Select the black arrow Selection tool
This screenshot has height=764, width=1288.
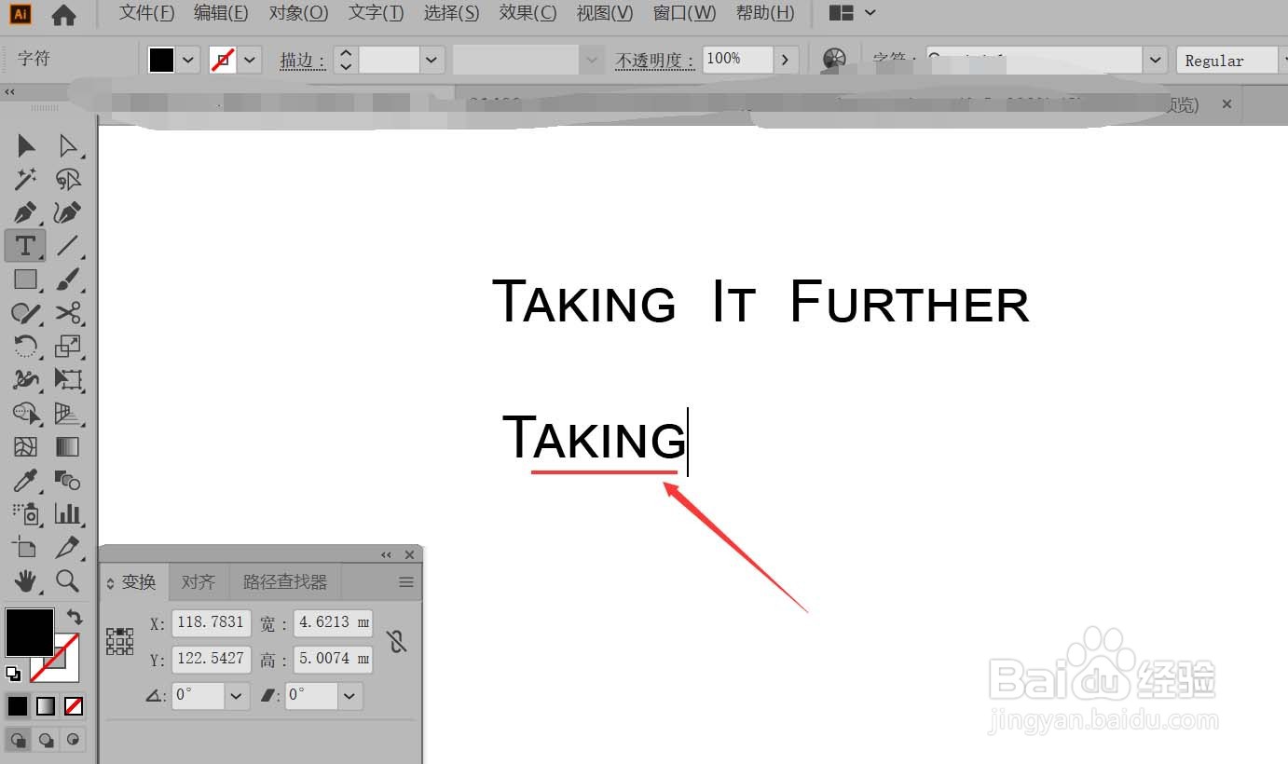point(25,145)
